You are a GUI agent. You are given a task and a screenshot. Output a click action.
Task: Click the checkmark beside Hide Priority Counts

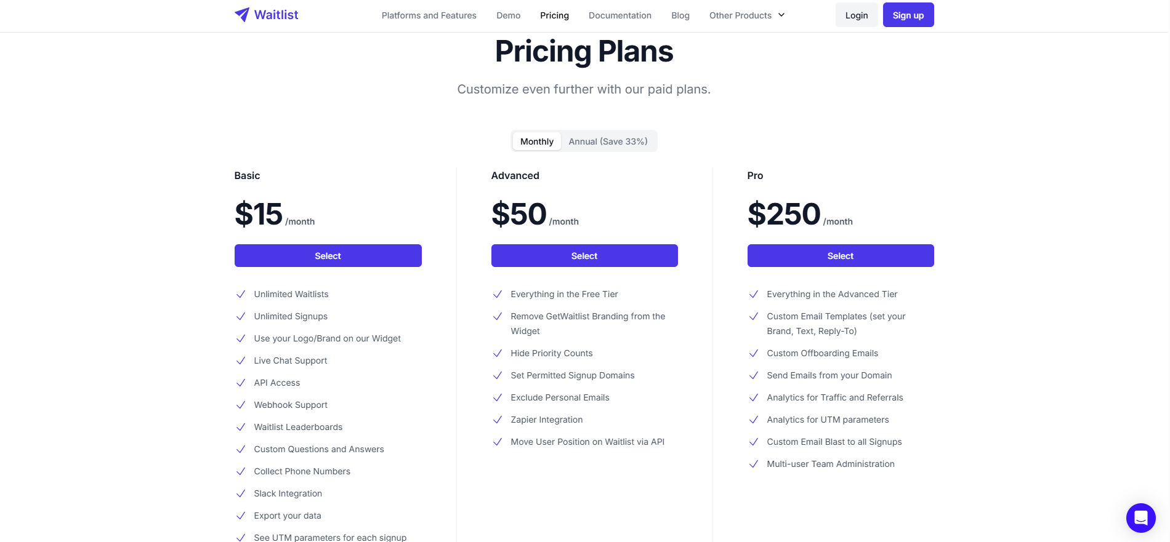pyautogui.click(x=498, y=353)
